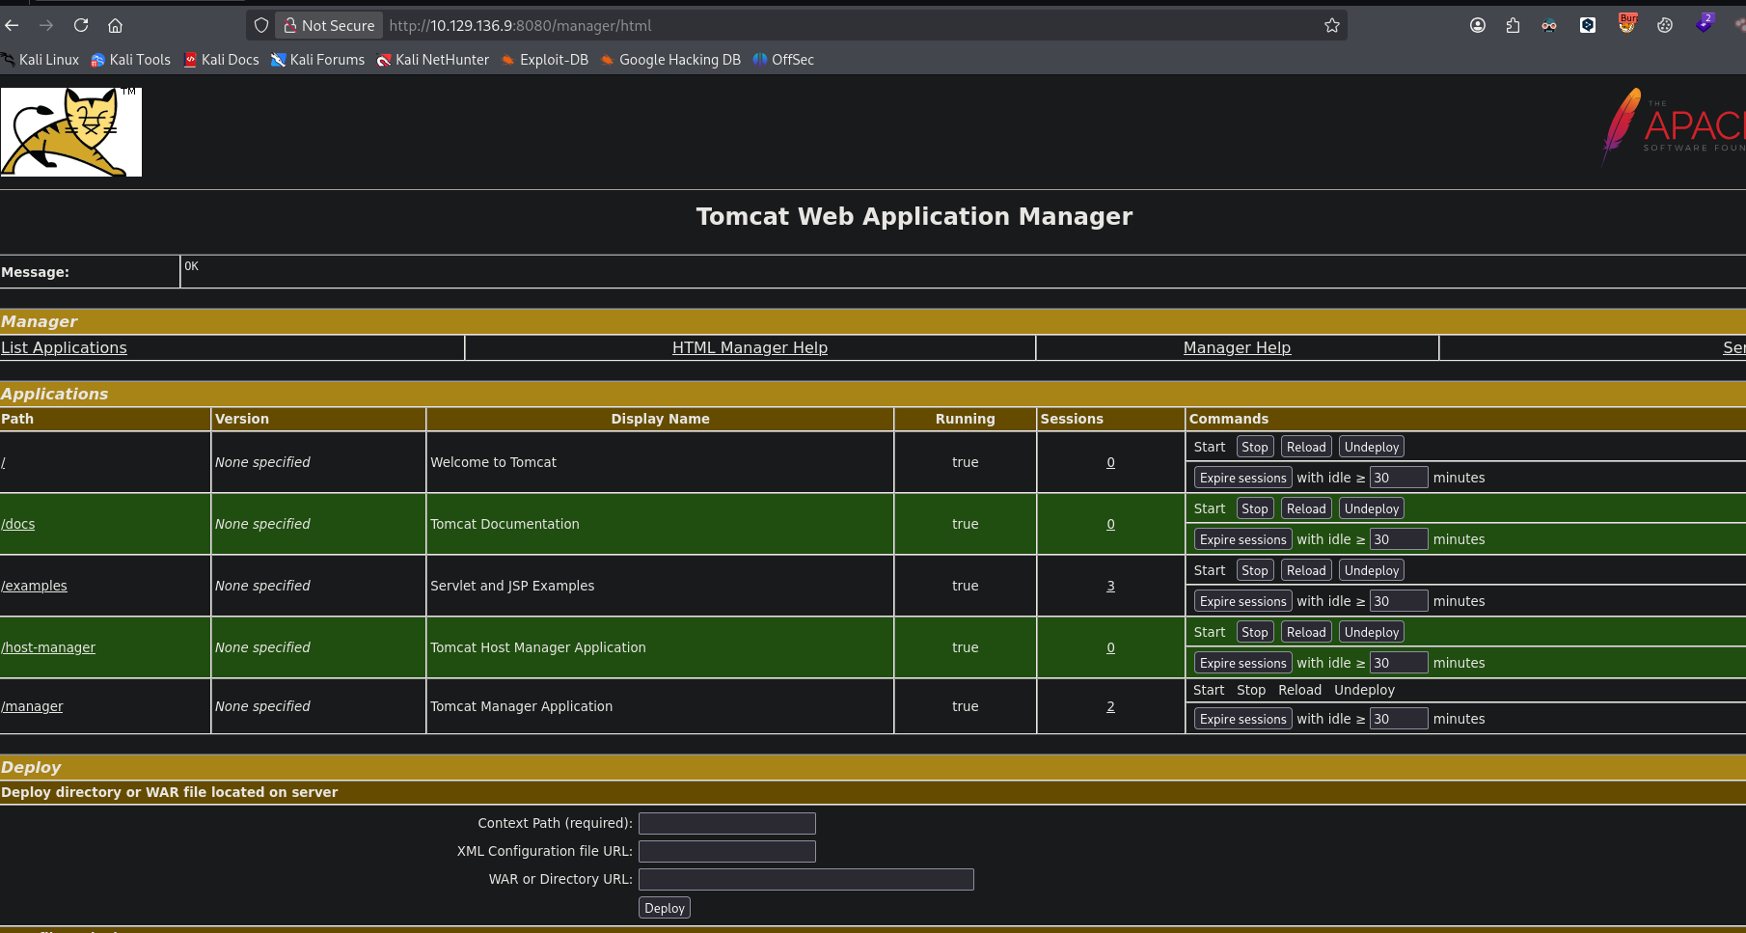The image size is (1746, 933).
Task: Click the WAR or Directory URL field
Action: tap(806, 879)
